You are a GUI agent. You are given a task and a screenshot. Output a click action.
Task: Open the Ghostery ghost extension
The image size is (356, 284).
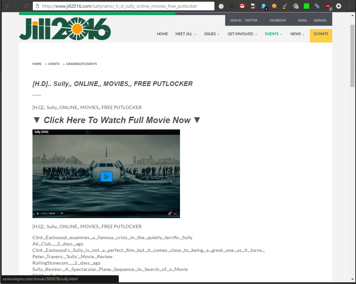[x=264, y=6]
